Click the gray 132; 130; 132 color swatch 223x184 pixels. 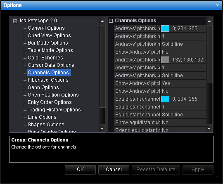(165, 60)
